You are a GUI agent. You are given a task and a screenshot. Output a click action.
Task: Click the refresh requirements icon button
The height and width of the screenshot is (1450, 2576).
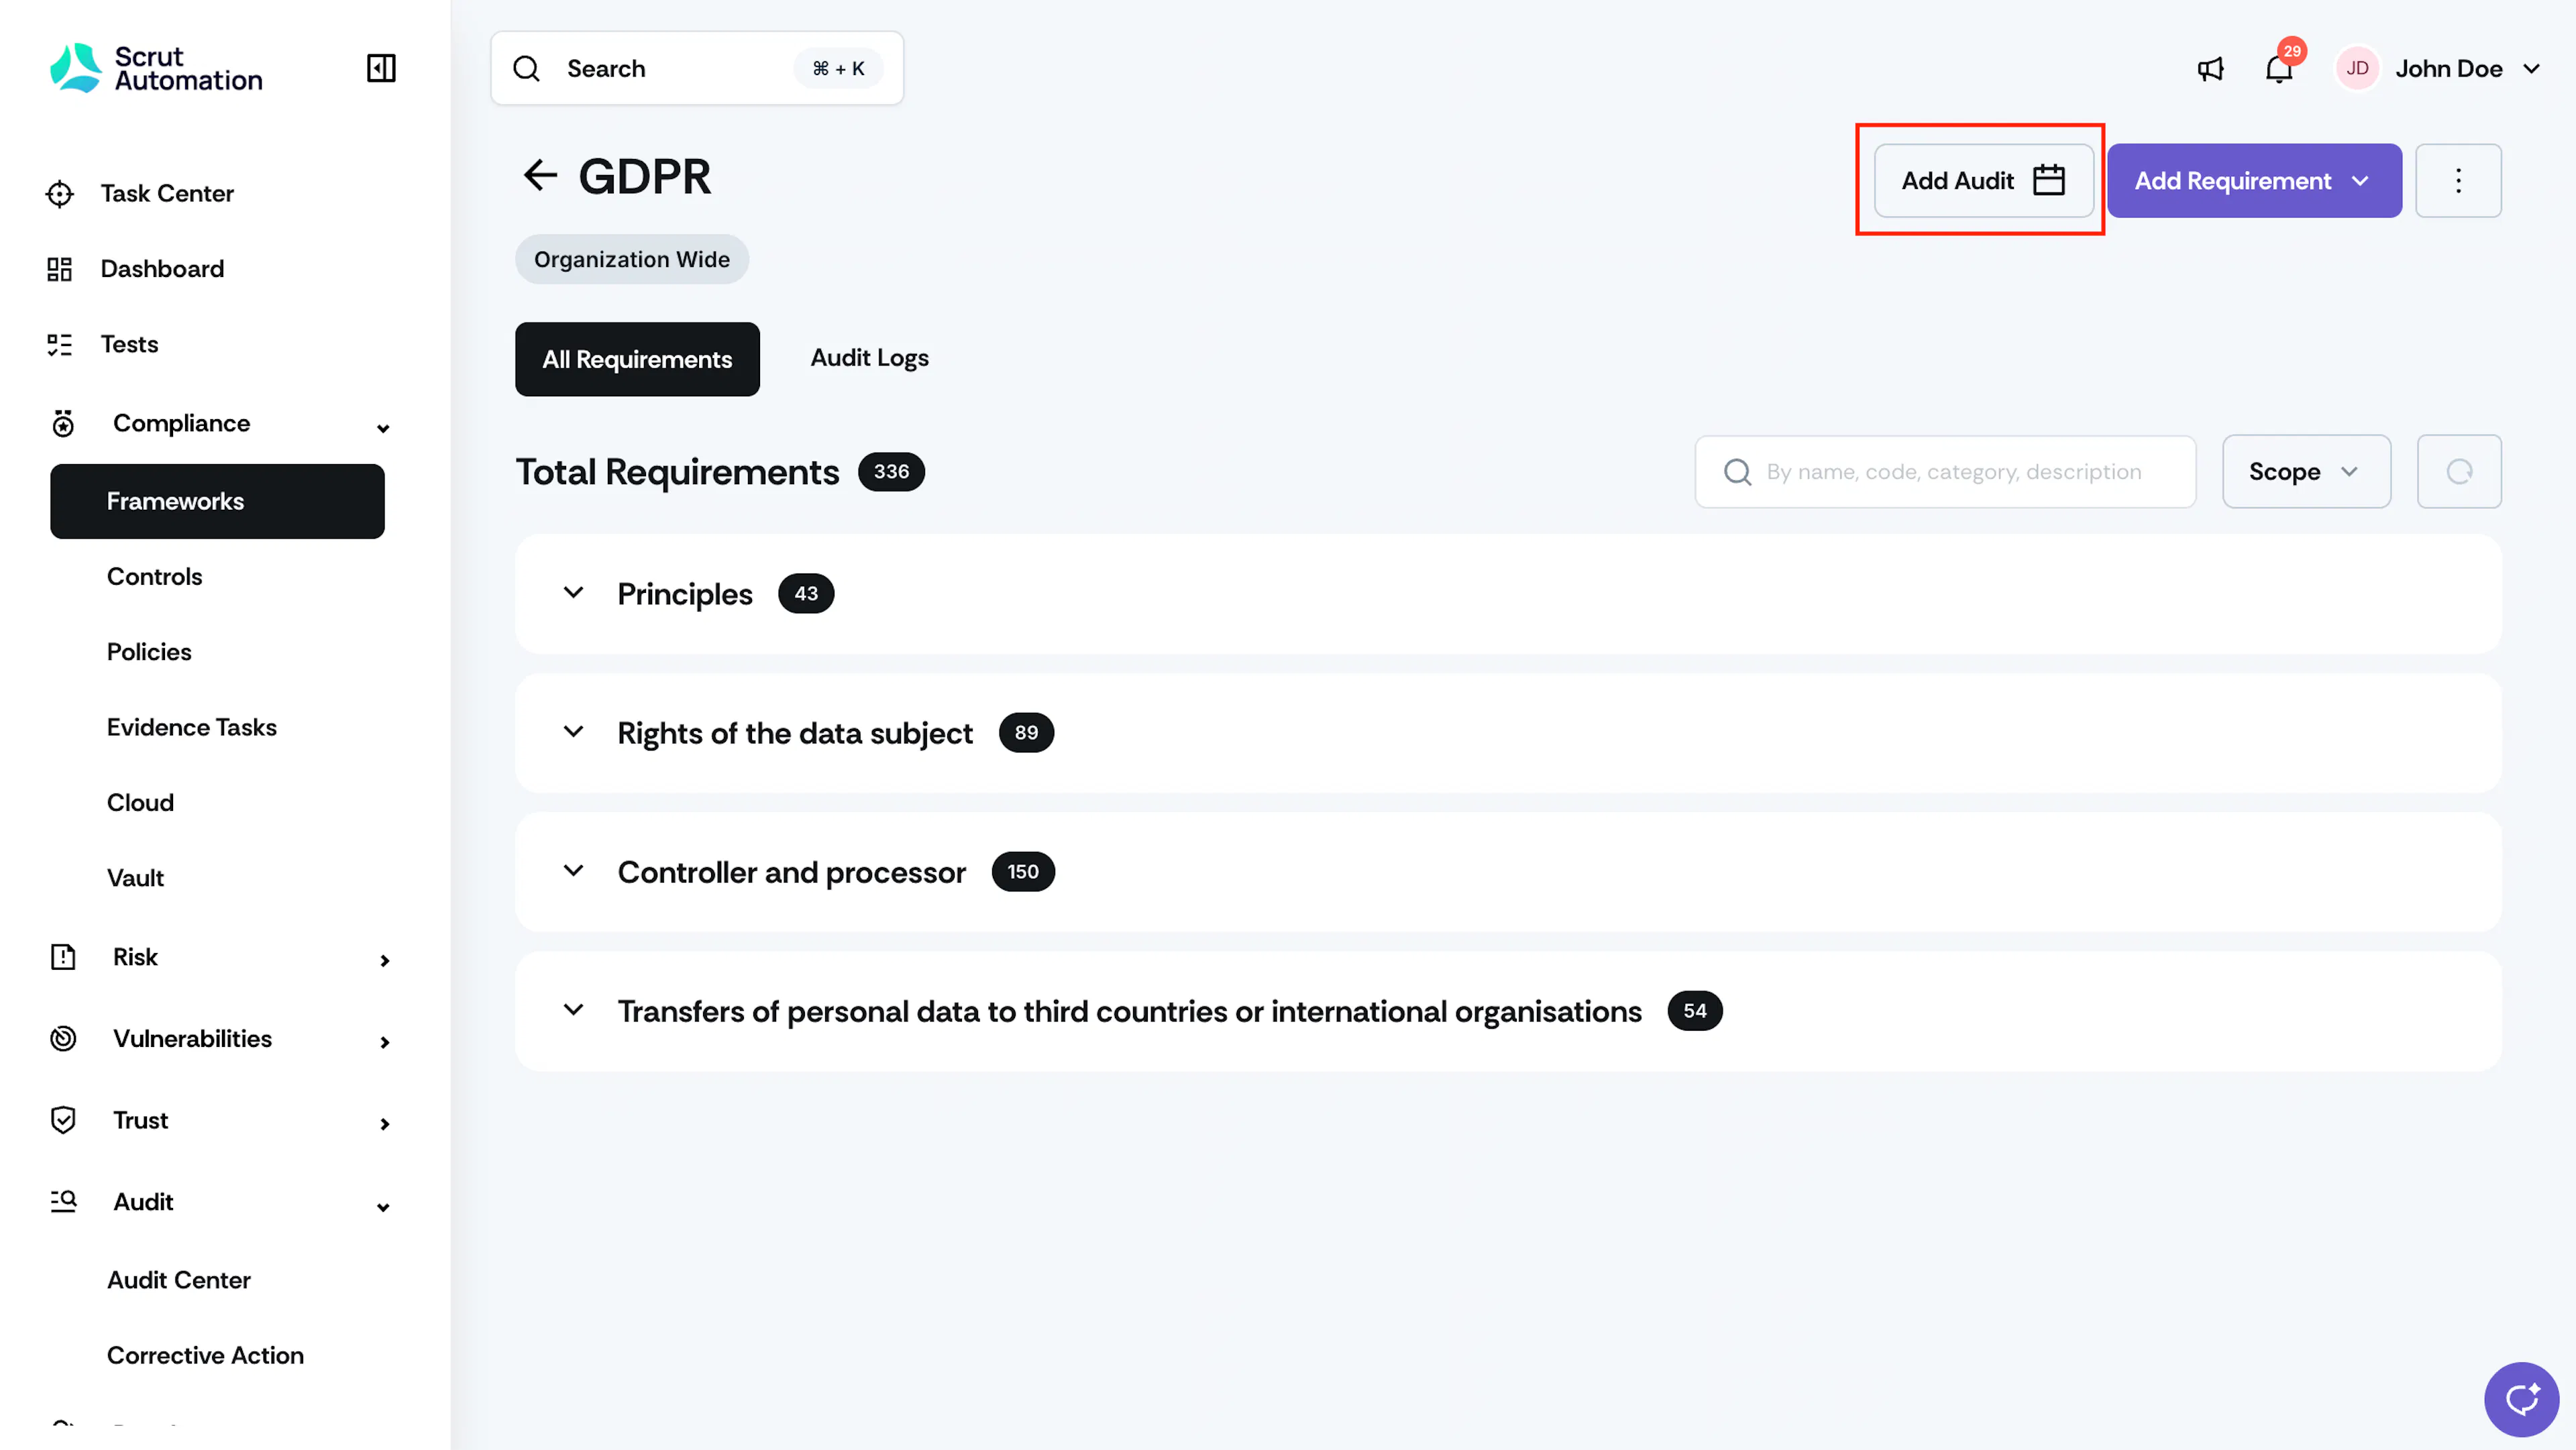click(2459, 471)
